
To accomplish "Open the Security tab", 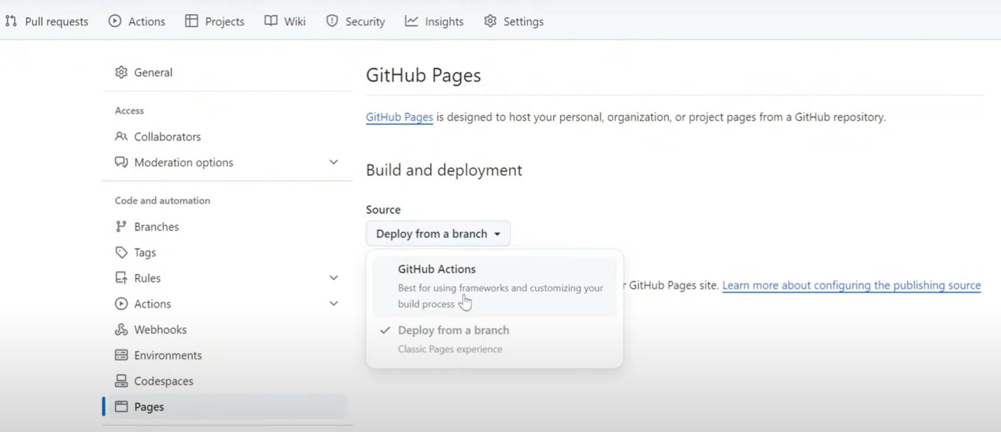I will [355, 21].
